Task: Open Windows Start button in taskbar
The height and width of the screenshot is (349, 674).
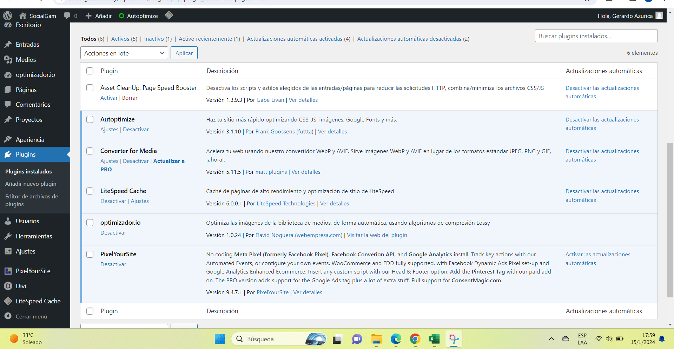Action: [x=220, y=339]
